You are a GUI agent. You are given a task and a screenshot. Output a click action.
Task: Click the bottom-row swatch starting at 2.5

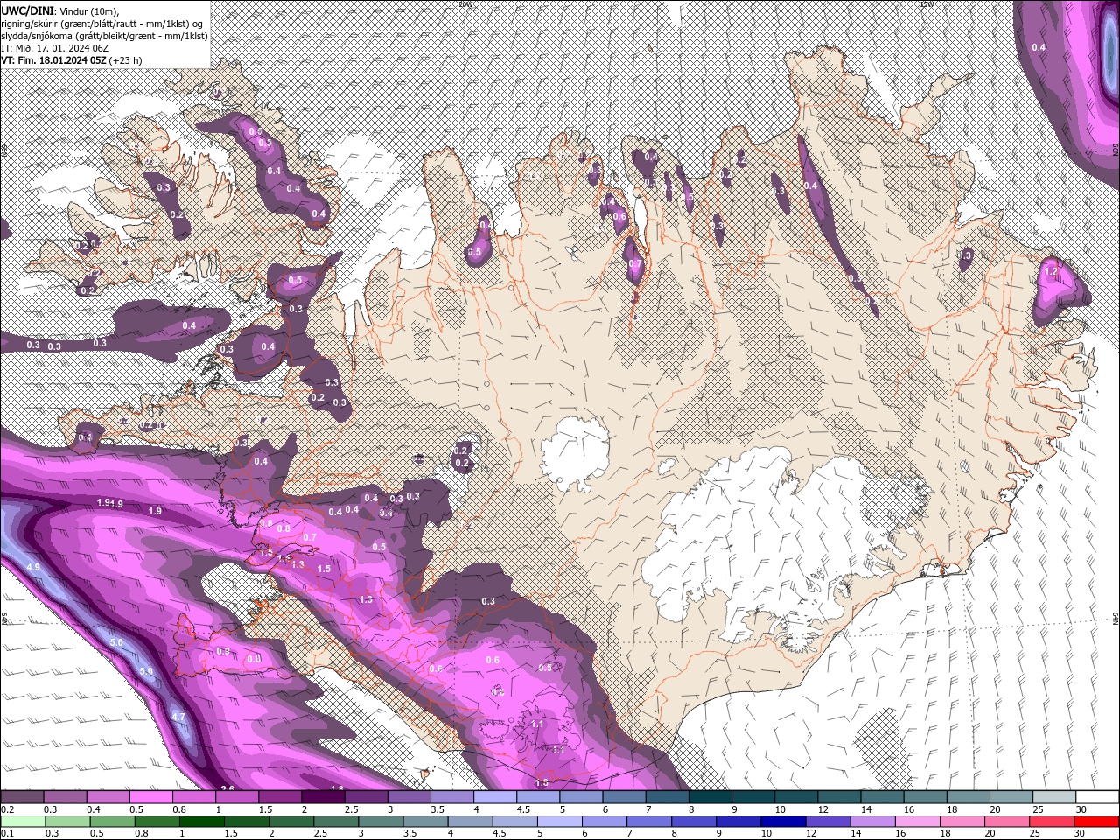pyautogui.click(x=335, y=822)
